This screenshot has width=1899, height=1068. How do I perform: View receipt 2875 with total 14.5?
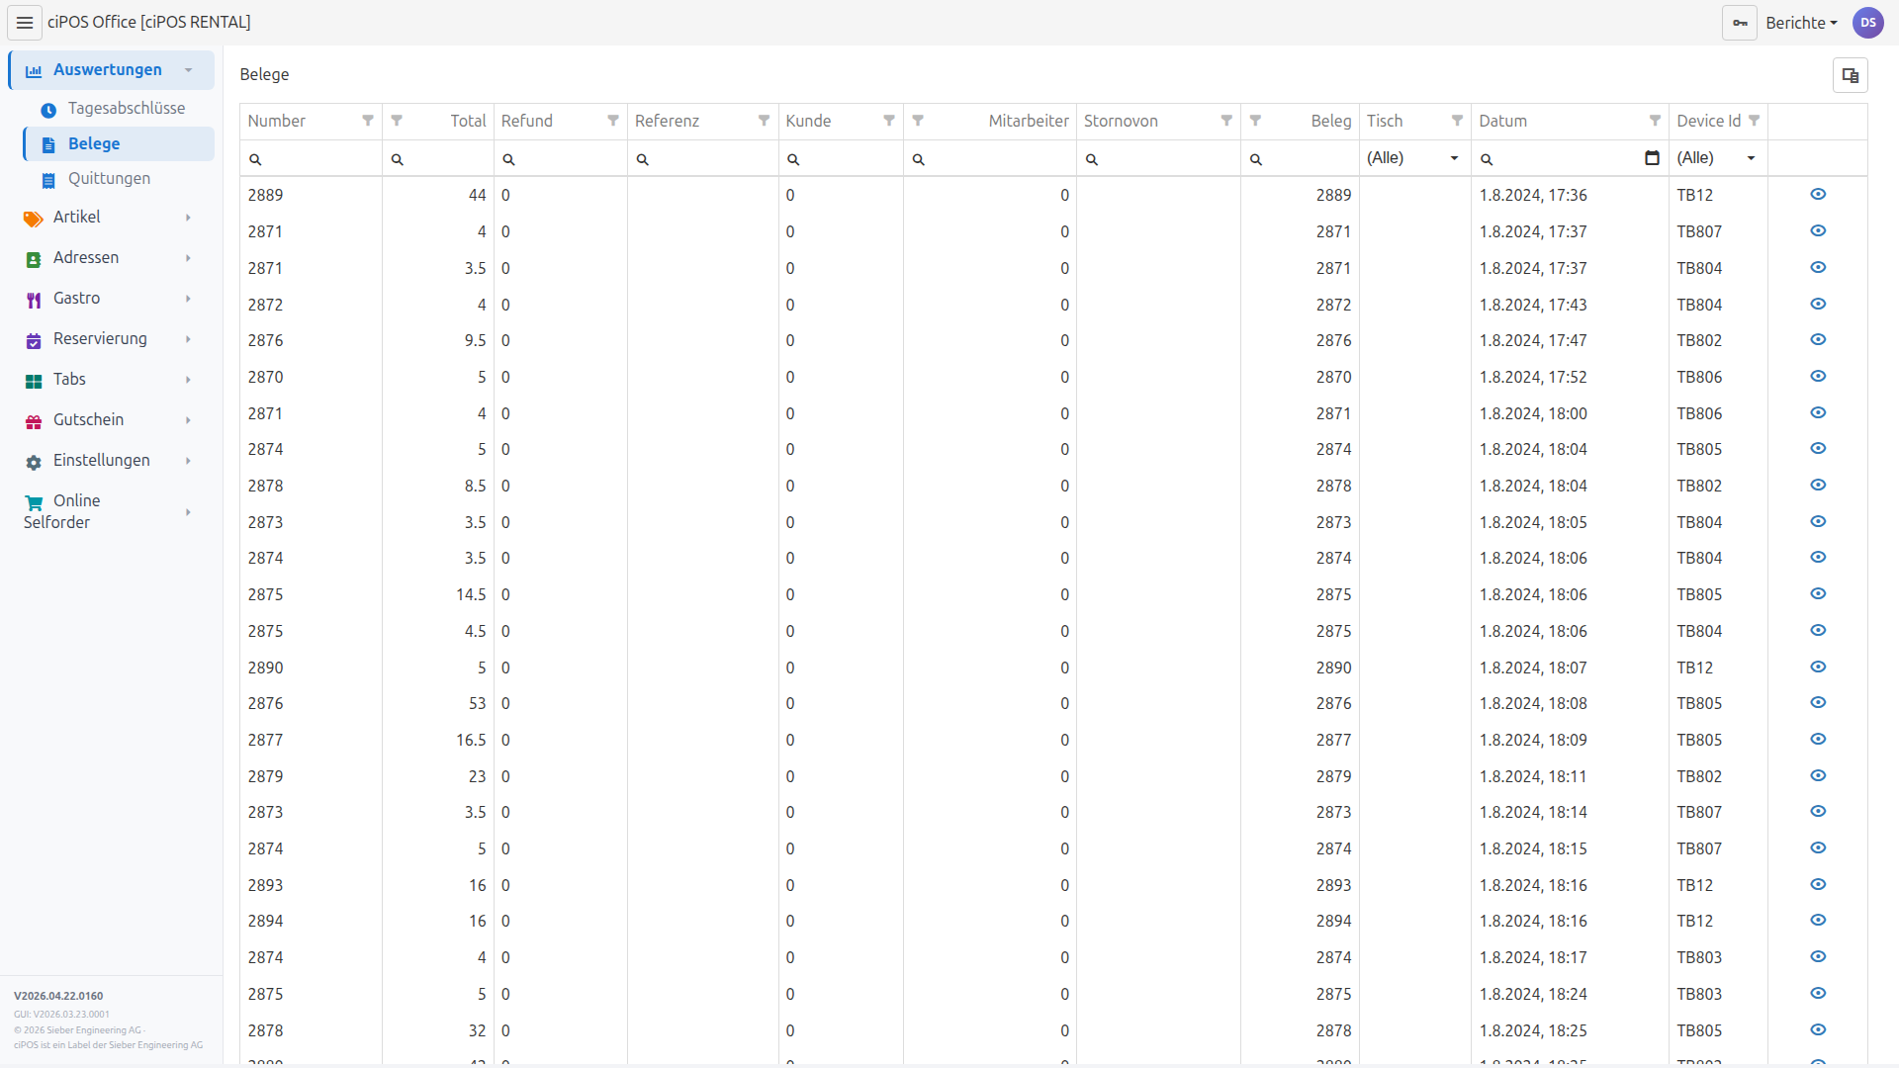click(1818, 594)
